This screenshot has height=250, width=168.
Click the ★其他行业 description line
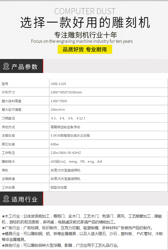(60, 245)
